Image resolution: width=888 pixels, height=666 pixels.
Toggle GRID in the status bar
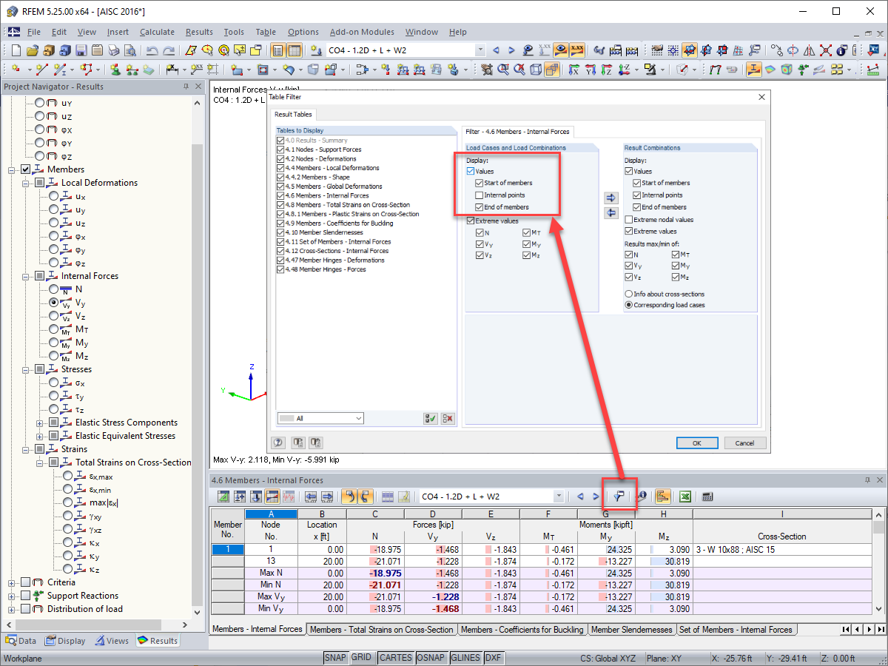[363, 657]
